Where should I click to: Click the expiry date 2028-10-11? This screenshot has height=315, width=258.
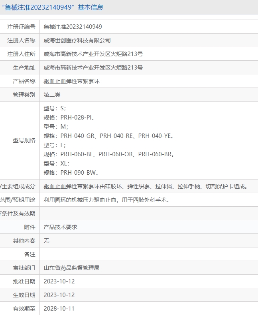pos(59,309)
